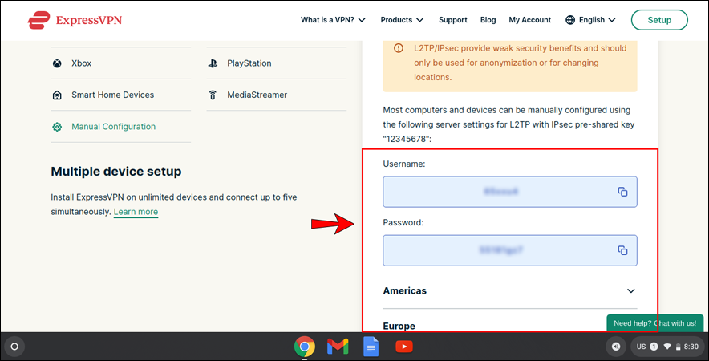Open the Products dropdown menu
The width and height of the screenshot is (709, 361).
click(x=402, y=20)
